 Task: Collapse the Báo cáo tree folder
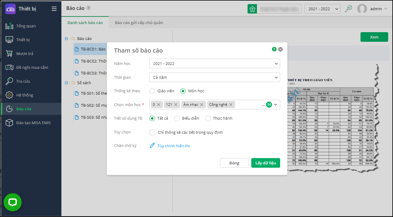67,38
